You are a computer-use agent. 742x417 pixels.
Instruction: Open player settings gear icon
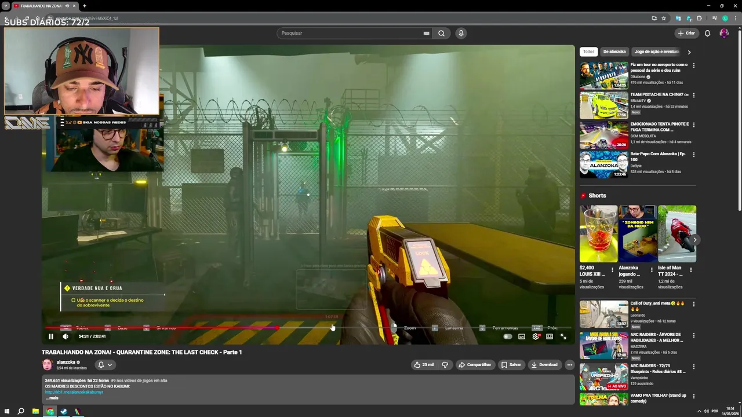pyautogui.click(x=536, y=336)
